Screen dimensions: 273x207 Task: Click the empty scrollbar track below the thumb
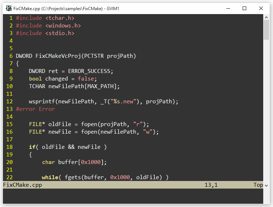click(266, 108)
